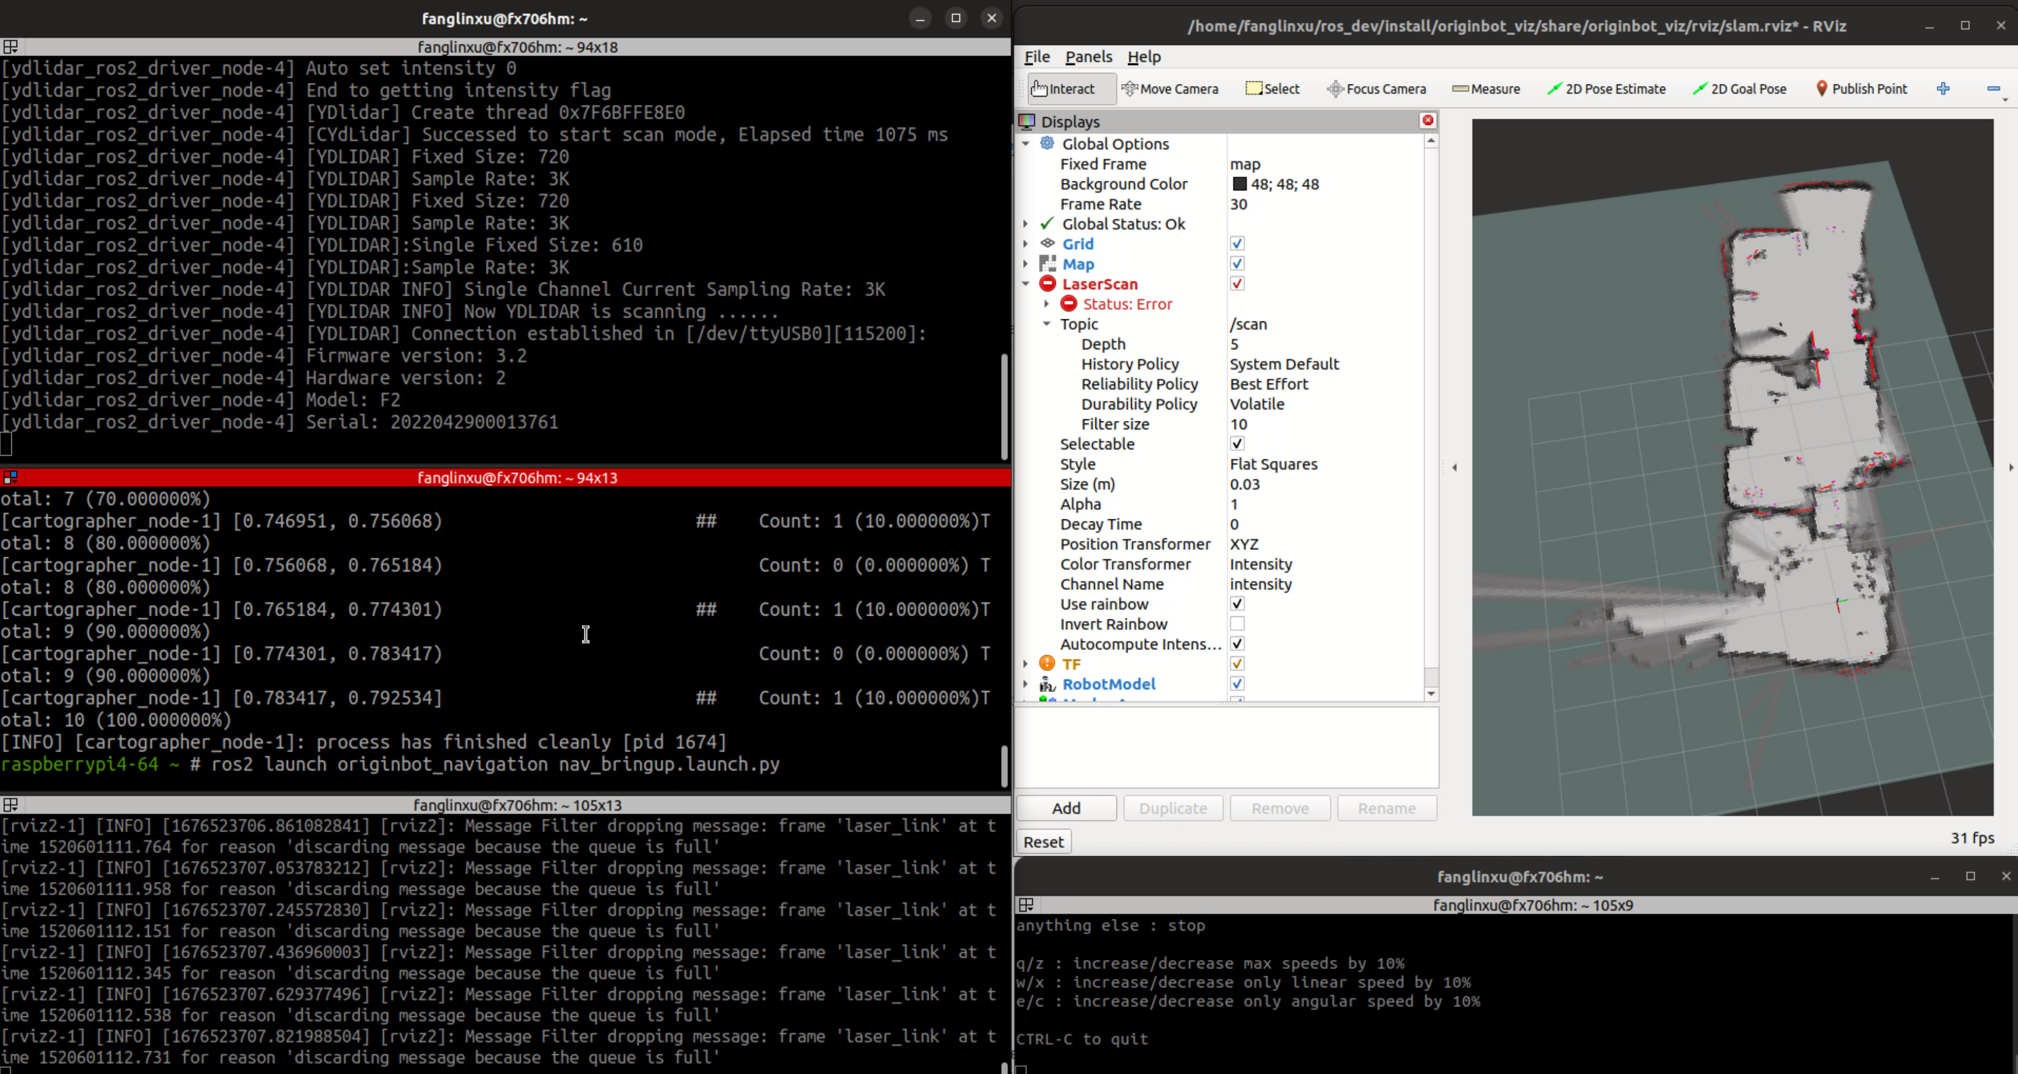Activate 2D Pose Estimate tool
This screenshot has height=1074, width=2018.
click(x=1606, y=88)
